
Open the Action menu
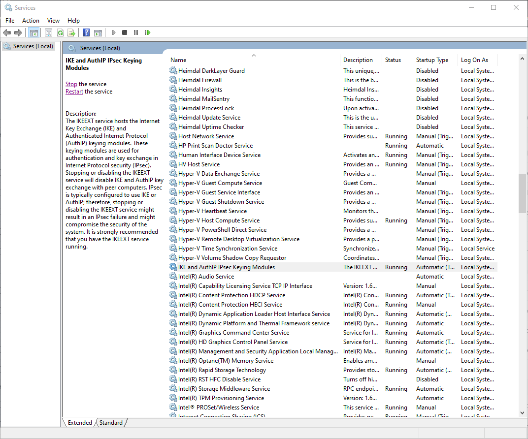31,20
